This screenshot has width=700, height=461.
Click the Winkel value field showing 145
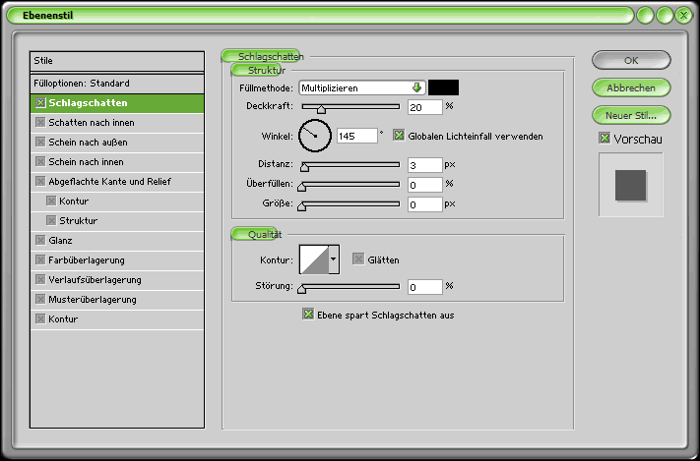pyautogui.click(x=357, y=136)
